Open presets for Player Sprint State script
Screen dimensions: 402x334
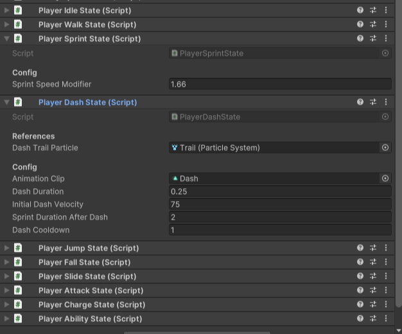(372, 39)
